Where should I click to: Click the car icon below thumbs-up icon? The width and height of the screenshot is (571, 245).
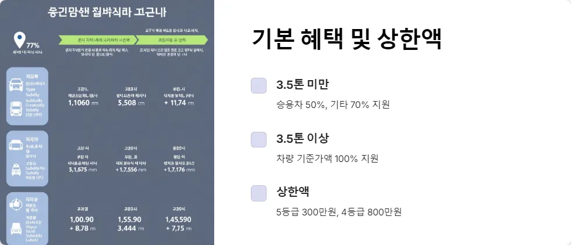(16, 229)
